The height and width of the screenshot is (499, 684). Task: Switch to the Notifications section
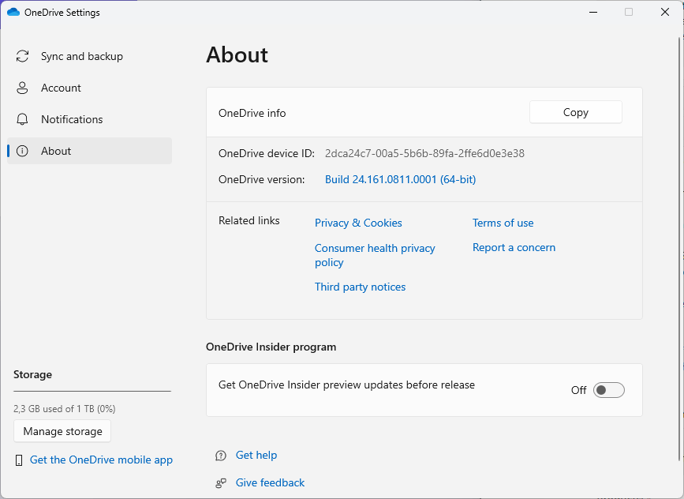click(x=72, y=120)
